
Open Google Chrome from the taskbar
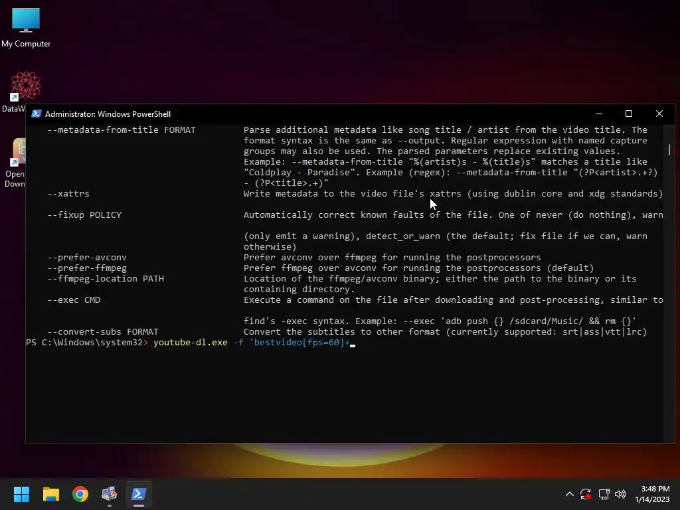pos(80,494)
